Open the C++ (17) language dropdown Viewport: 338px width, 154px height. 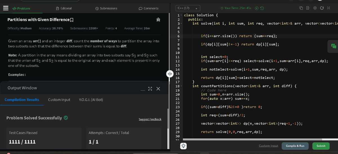coord(187,8)
